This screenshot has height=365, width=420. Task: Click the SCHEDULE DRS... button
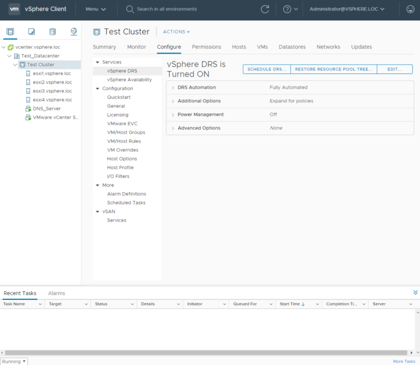point(267,69)
